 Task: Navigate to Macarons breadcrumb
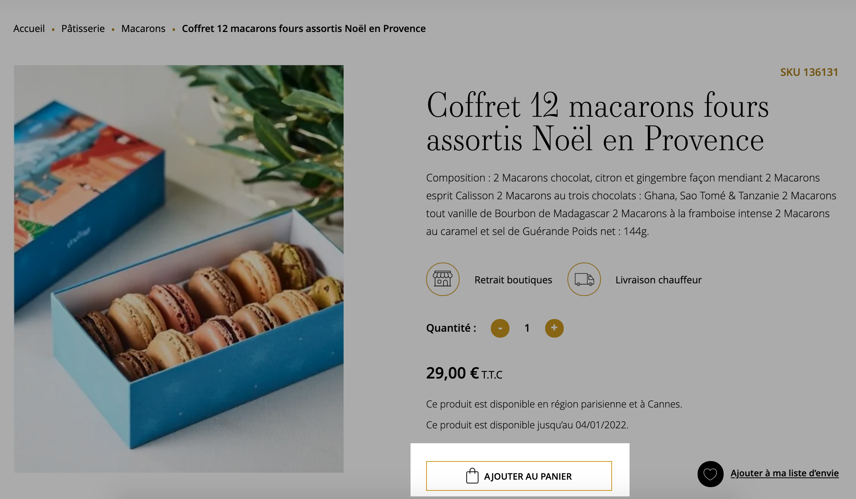[143, 29]
